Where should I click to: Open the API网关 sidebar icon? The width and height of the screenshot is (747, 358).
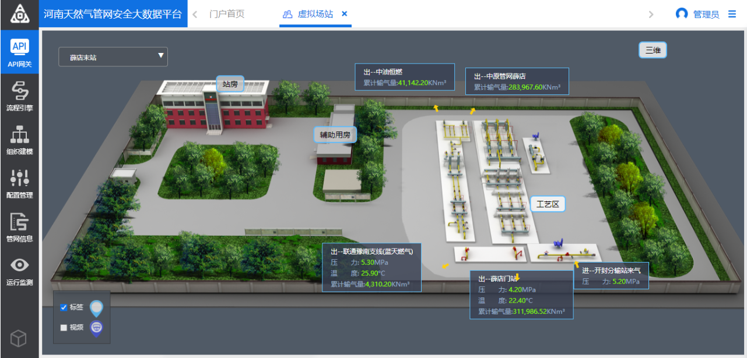[19, 47]
